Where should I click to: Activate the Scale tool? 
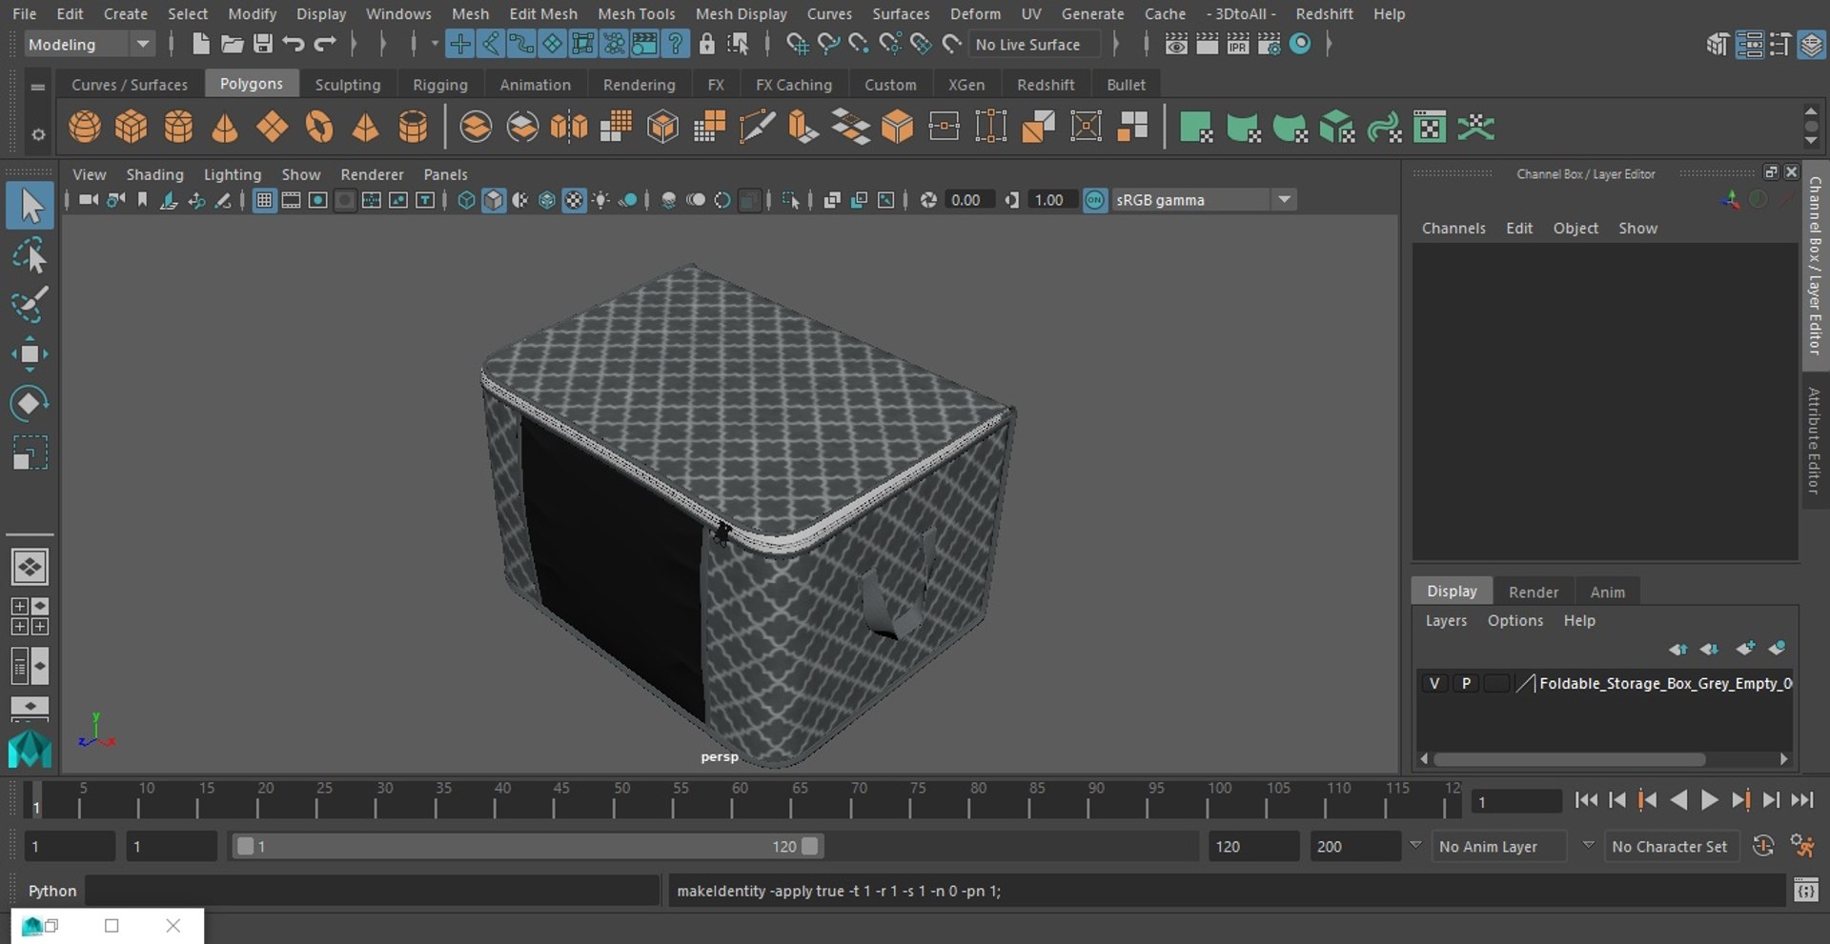tap(30, 452)
